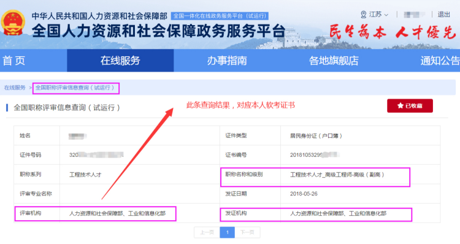Select the 在线服务 navigation tab
460x244 pixels.
coord(120,61)
